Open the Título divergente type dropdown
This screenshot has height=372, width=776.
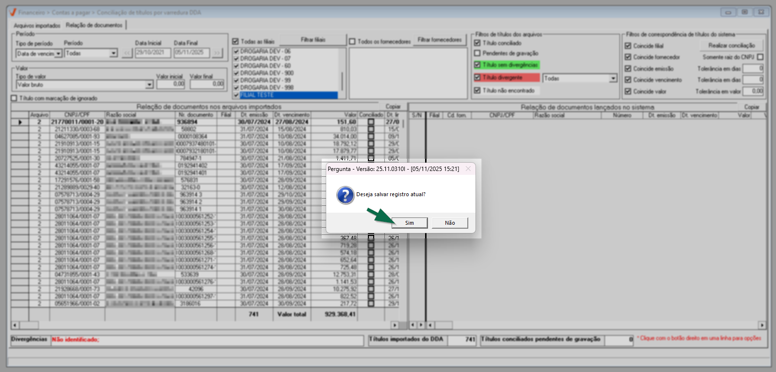[x=613, y=78]
